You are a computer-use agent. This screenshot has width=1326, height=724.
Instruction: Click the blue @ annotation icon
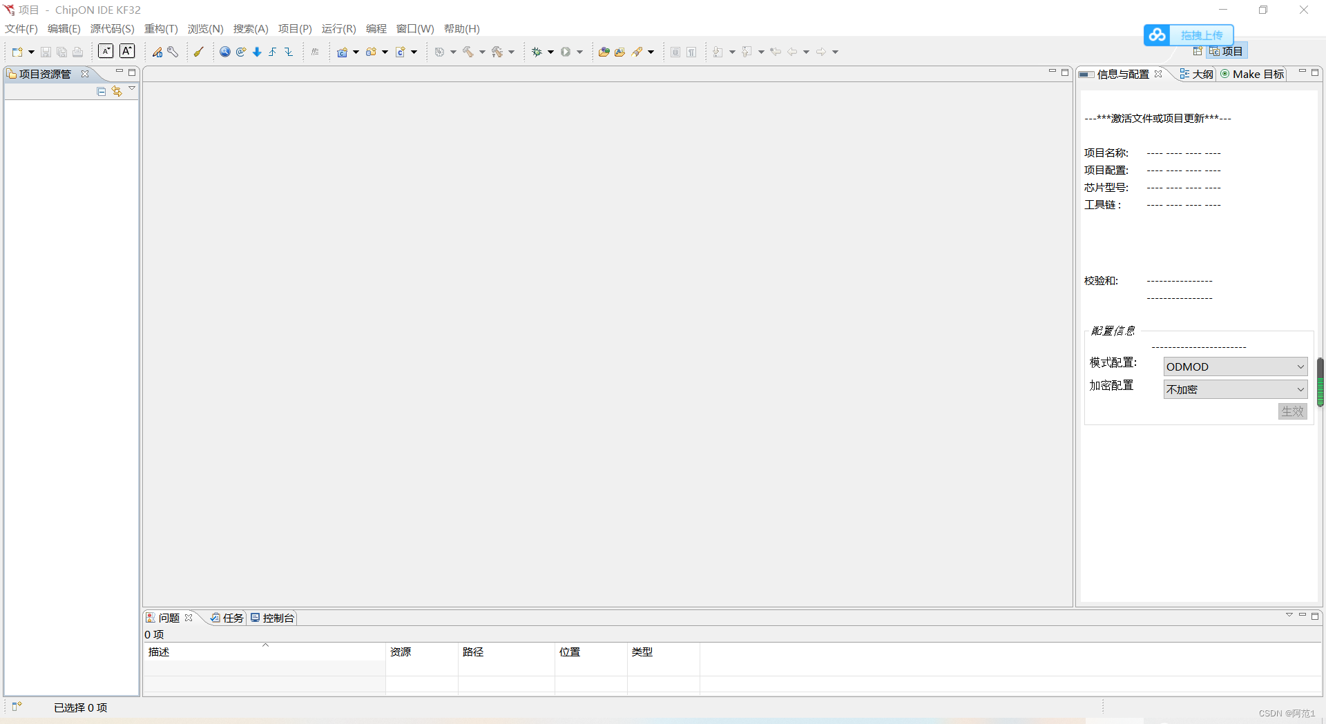(241, 52)
